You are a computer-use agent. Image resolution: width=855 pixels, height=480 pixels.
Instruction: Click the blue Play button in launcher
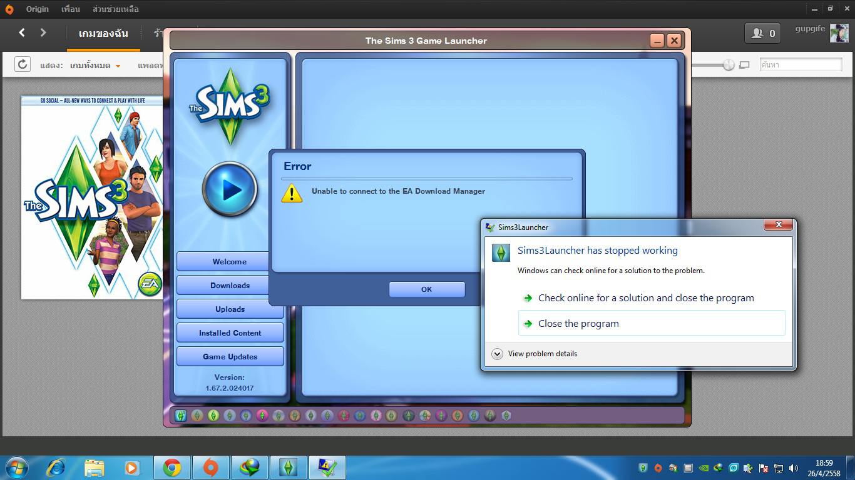point(230,189)
